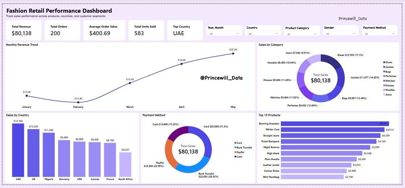
Task: Select the Total Orders KPI card
Action: [x=62, y=30]
